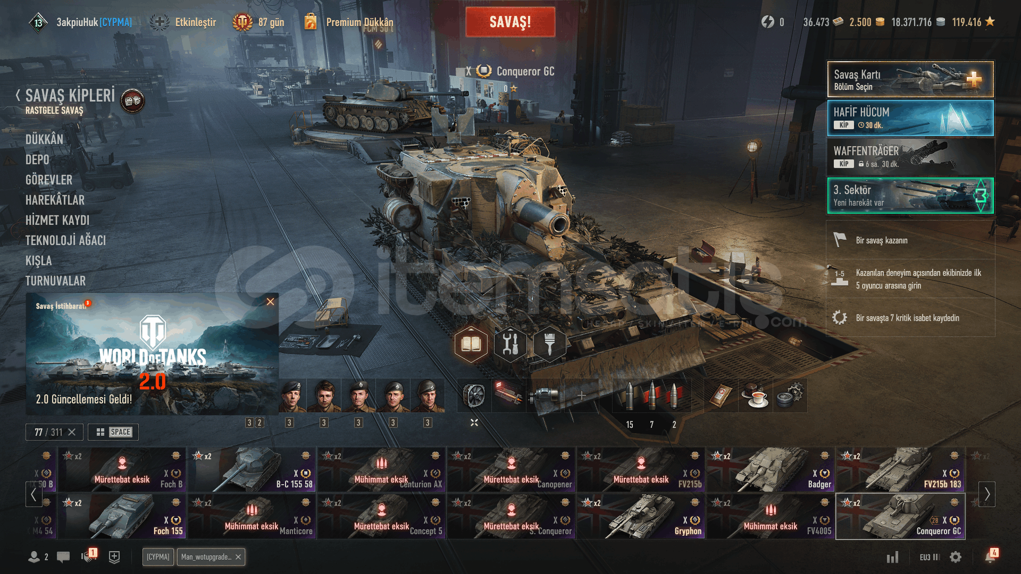Open the paintbrush exterior customization icon
Viewport: 1021px width, 574px height.
[x=549, y=344]
